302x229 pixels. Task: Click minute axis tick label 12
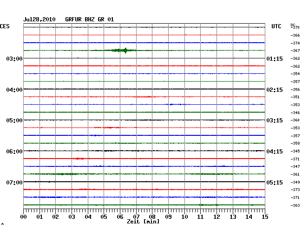tap(217, 217)
